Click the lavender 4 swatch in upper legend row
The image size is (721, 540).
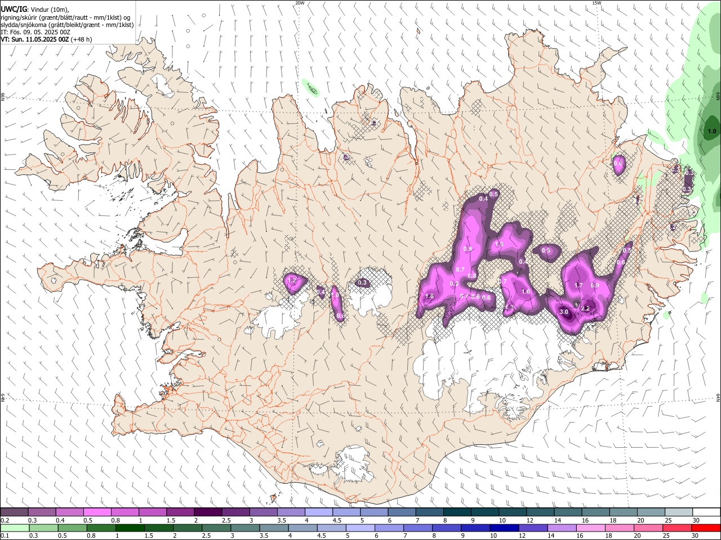pos(318,512)
